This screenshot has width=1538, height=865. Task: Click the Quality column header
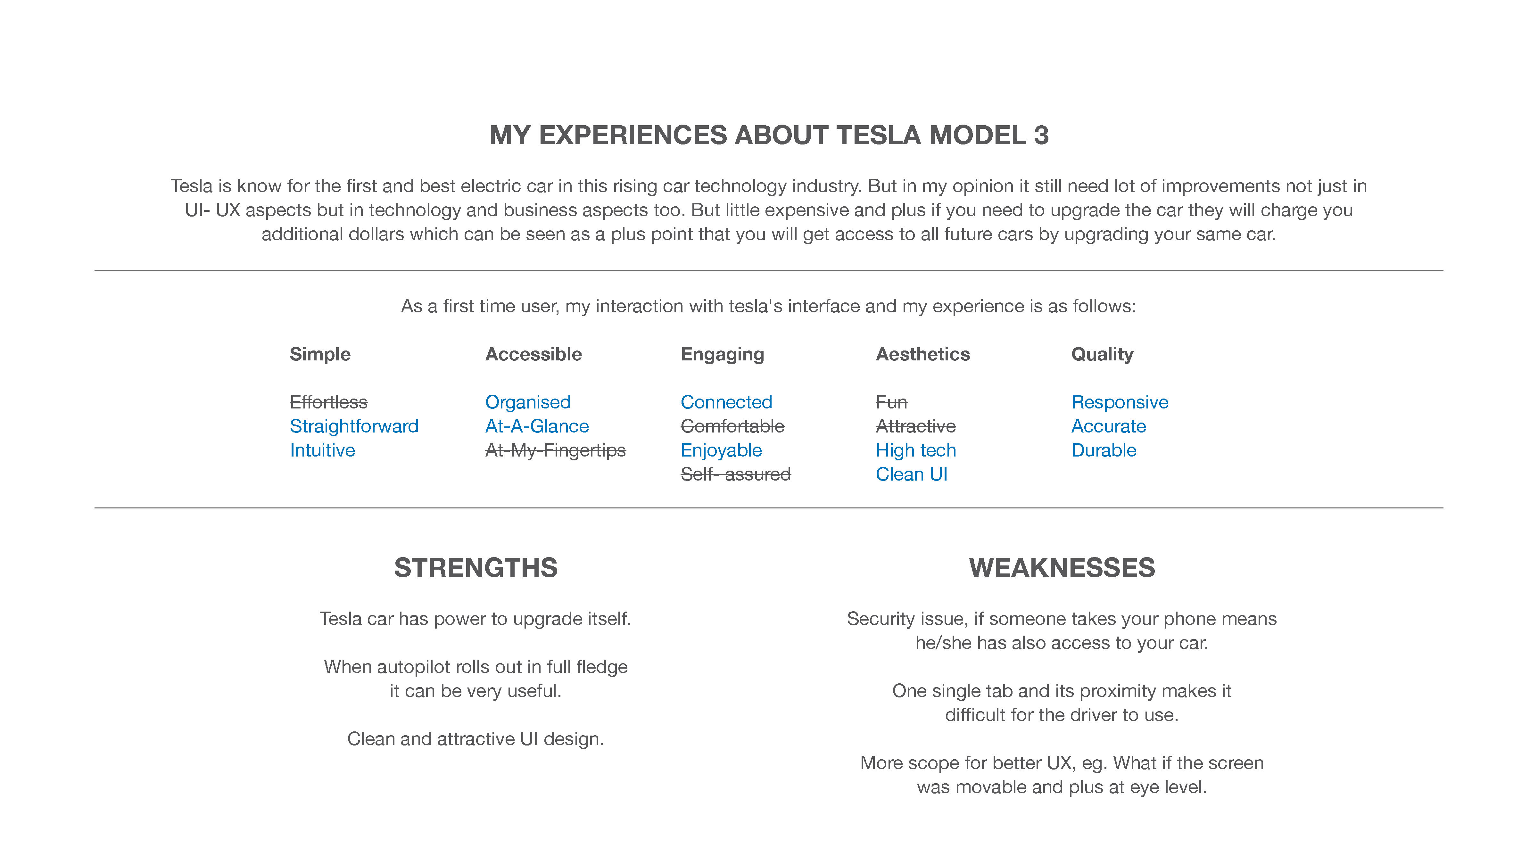click(1102, 354)
